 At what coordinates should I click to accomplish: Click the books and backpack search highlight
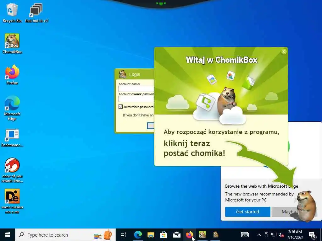click(103, 235)
